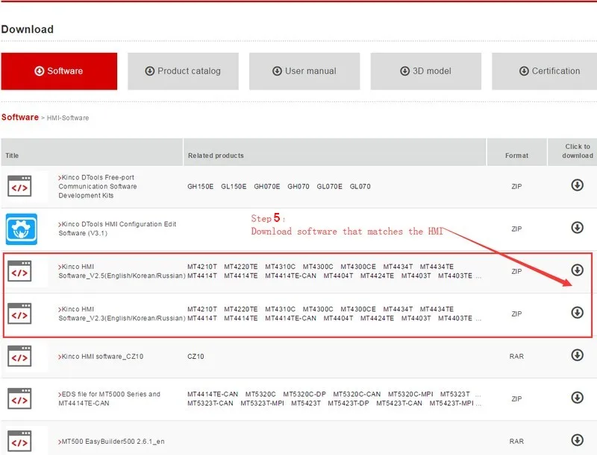The height and width of the screenshot is (455, 597).
Task: Click MT5320C-CAN in EDS file row
Action: [357, 394]
